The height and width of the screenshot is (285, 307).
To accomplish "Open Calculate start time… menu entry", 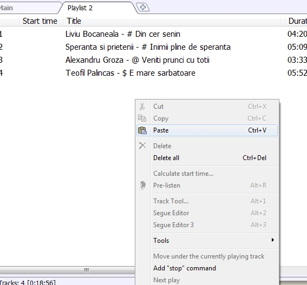I will (207, 174).
